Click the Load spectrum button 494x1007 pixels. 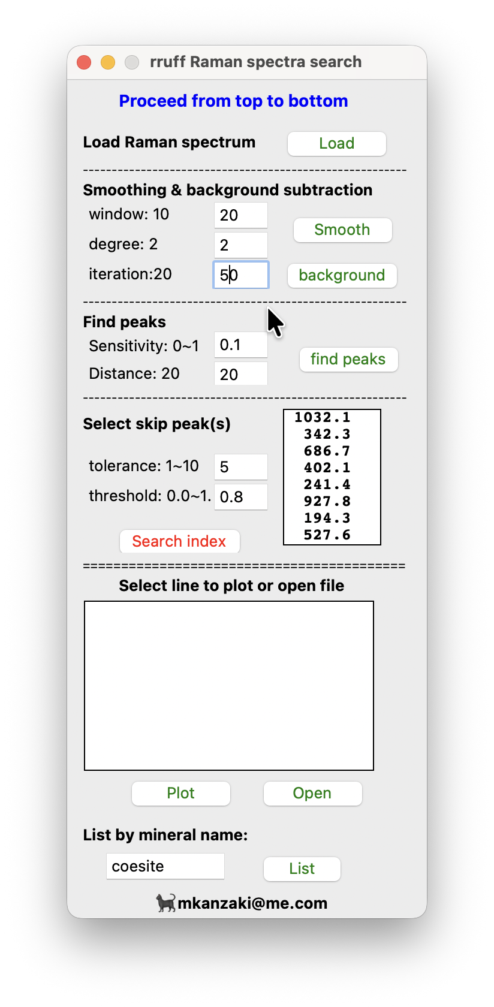click(336, 144)
